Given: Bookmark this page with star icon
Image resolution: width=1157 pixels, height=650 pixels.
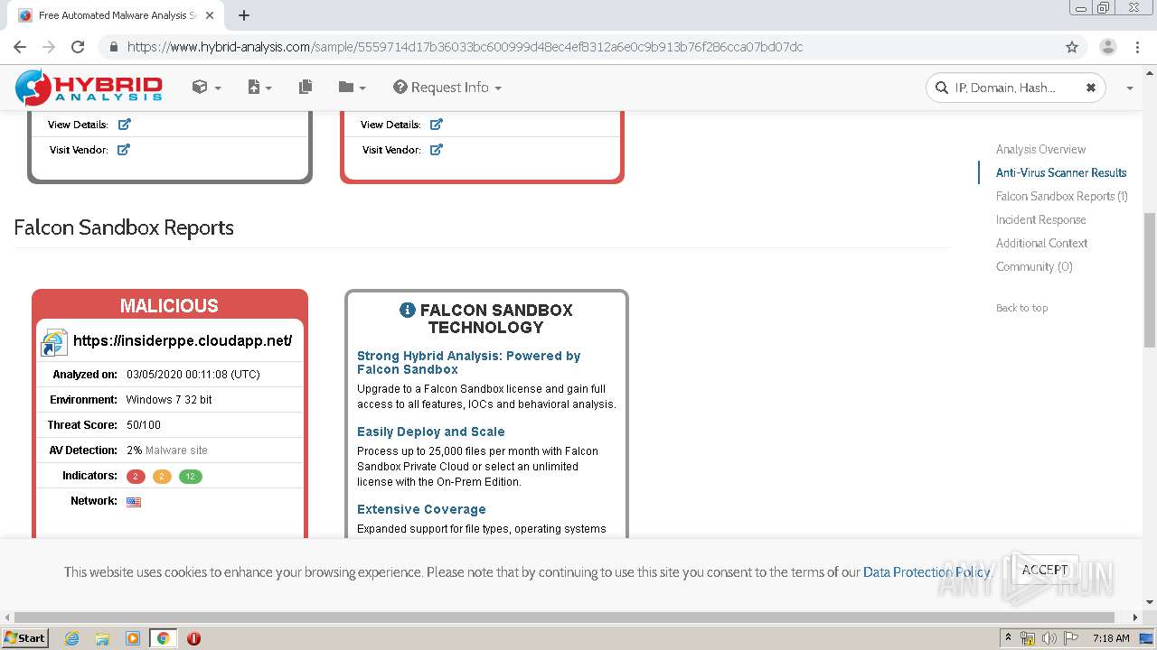Looking at the screenshot, I should (x=1072, y=47).
